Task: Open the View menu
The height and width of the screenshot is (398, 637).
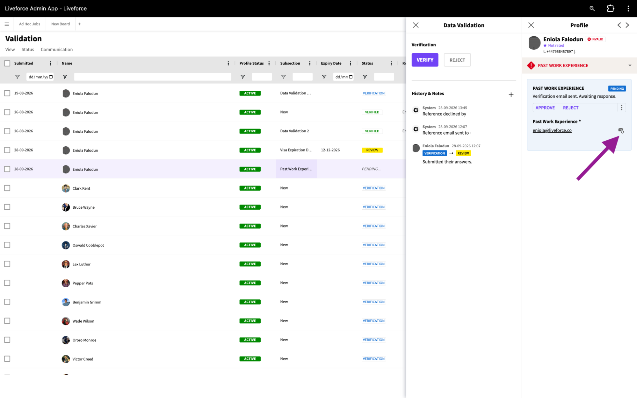Action: coord(10,50)
